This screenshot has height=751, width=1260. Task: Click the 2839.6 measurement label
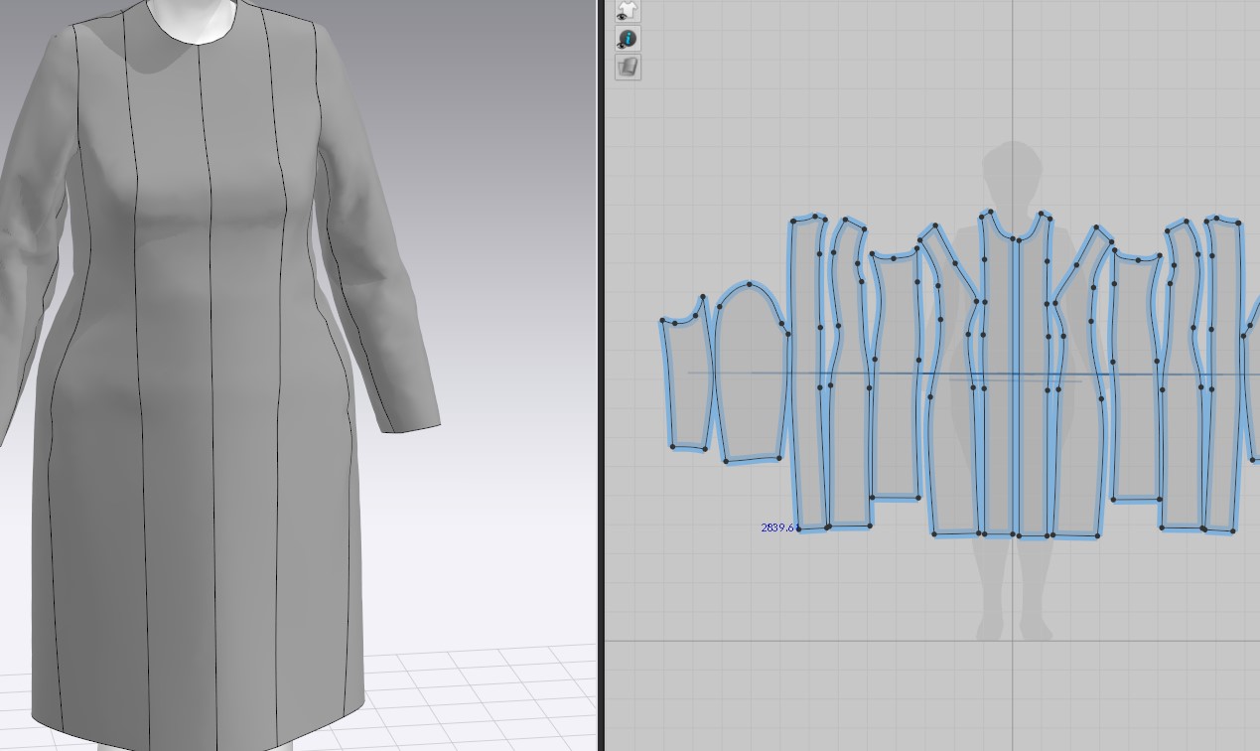point(778,527)
